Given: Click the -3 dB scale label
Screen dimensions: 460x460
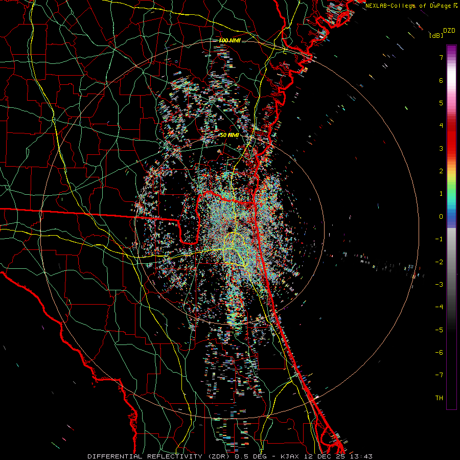Looking at the screenshot, I should [439, 285].
